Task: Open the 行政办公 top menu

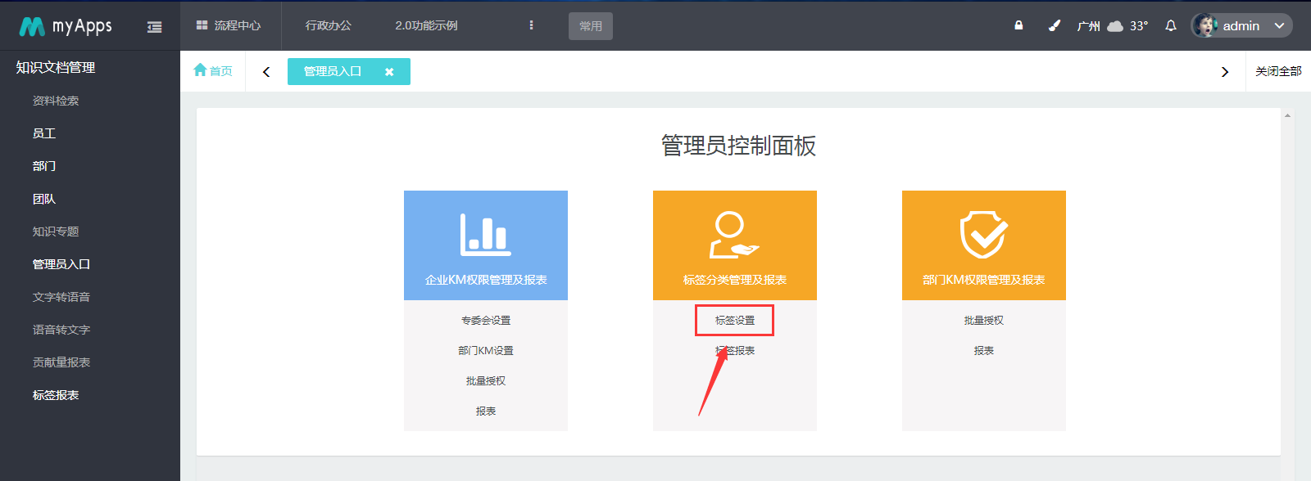Action: 329,25
